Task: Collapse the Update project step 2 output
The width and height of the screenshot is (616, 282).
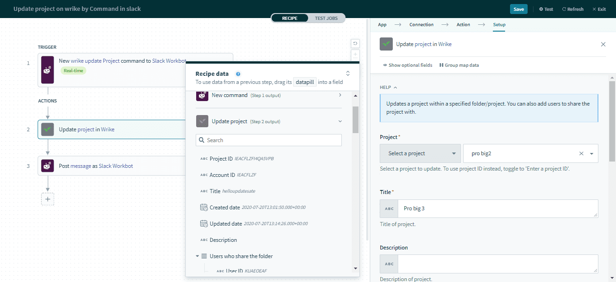Action: tap(340, 121)
